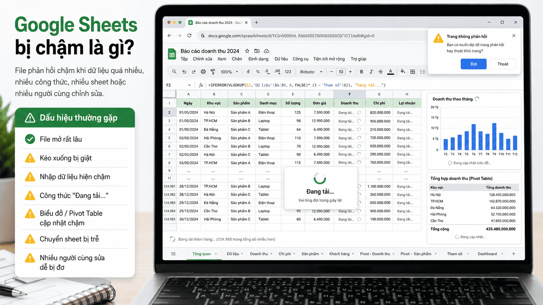
Task: Open more number formats (123)
Action: coord(288,72)
